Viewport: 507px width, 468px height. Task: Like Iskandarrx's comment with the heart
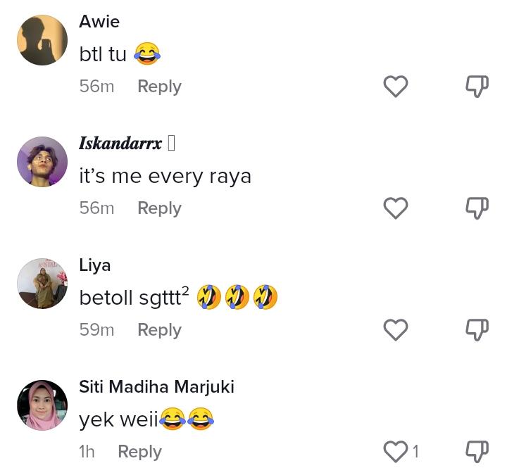395,208
